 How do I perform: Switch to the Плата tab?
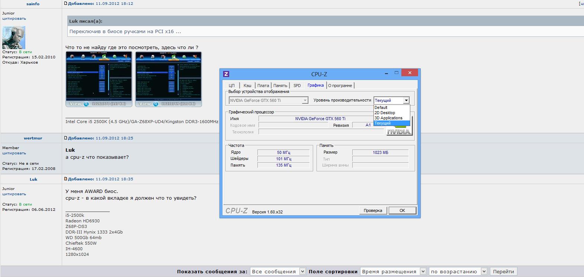pos(263,86)
